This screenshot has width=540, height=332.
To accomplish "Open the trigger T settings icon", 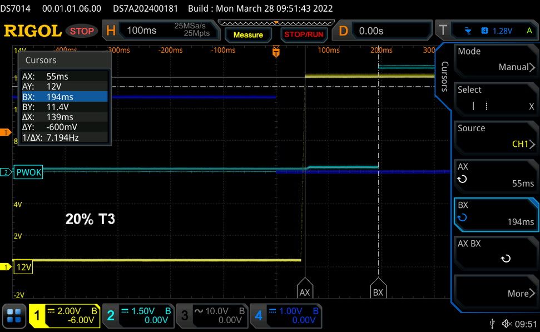I will pyautogui.click(x=443, y=30).
